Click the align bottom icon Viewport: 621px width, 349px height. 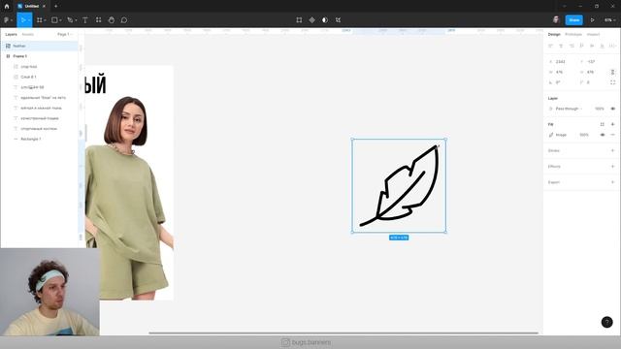click(602, 46)
